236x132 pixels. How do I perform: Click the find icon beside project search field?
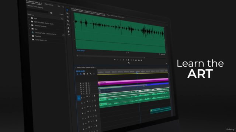[x=51, y=13]
